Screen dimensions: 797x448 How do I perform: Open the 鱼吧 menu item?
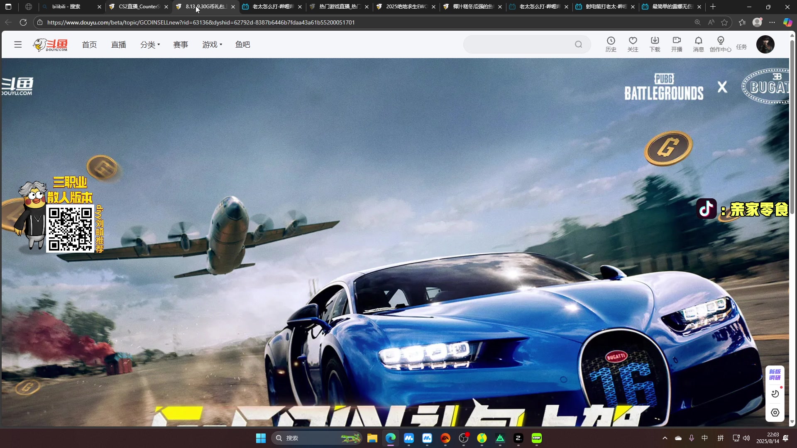[x=242, y=44]
